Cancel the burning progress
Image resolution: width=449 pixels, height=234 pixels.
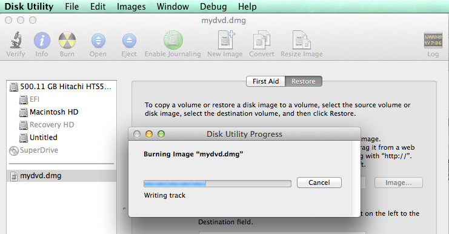click(x=319, y=182)
